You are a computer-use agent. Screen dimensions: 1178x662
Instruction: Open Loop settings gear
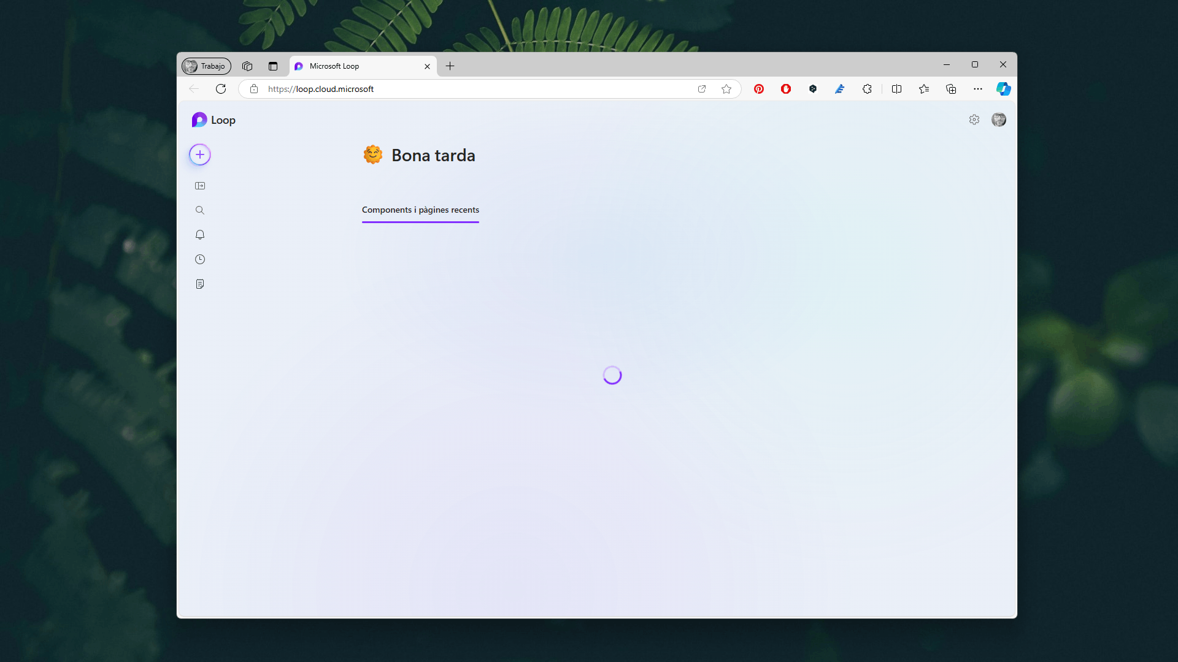(974, 120)
